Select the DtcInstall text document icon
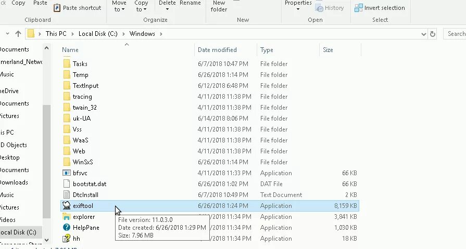Image resolution: width=466 pixels, height=249 pixels. [x=67, y=195]
